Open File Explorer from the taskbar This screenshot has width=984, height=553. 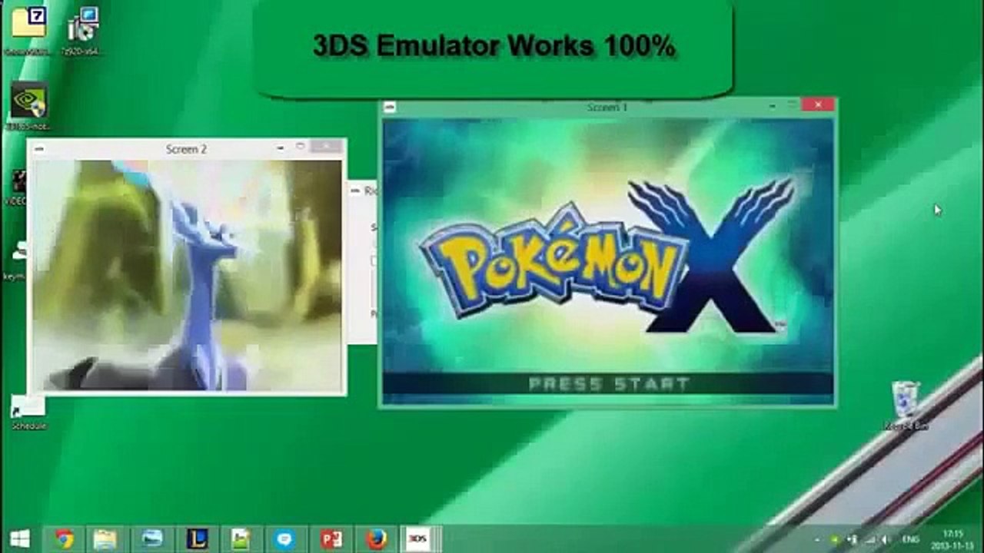[105, 539]
